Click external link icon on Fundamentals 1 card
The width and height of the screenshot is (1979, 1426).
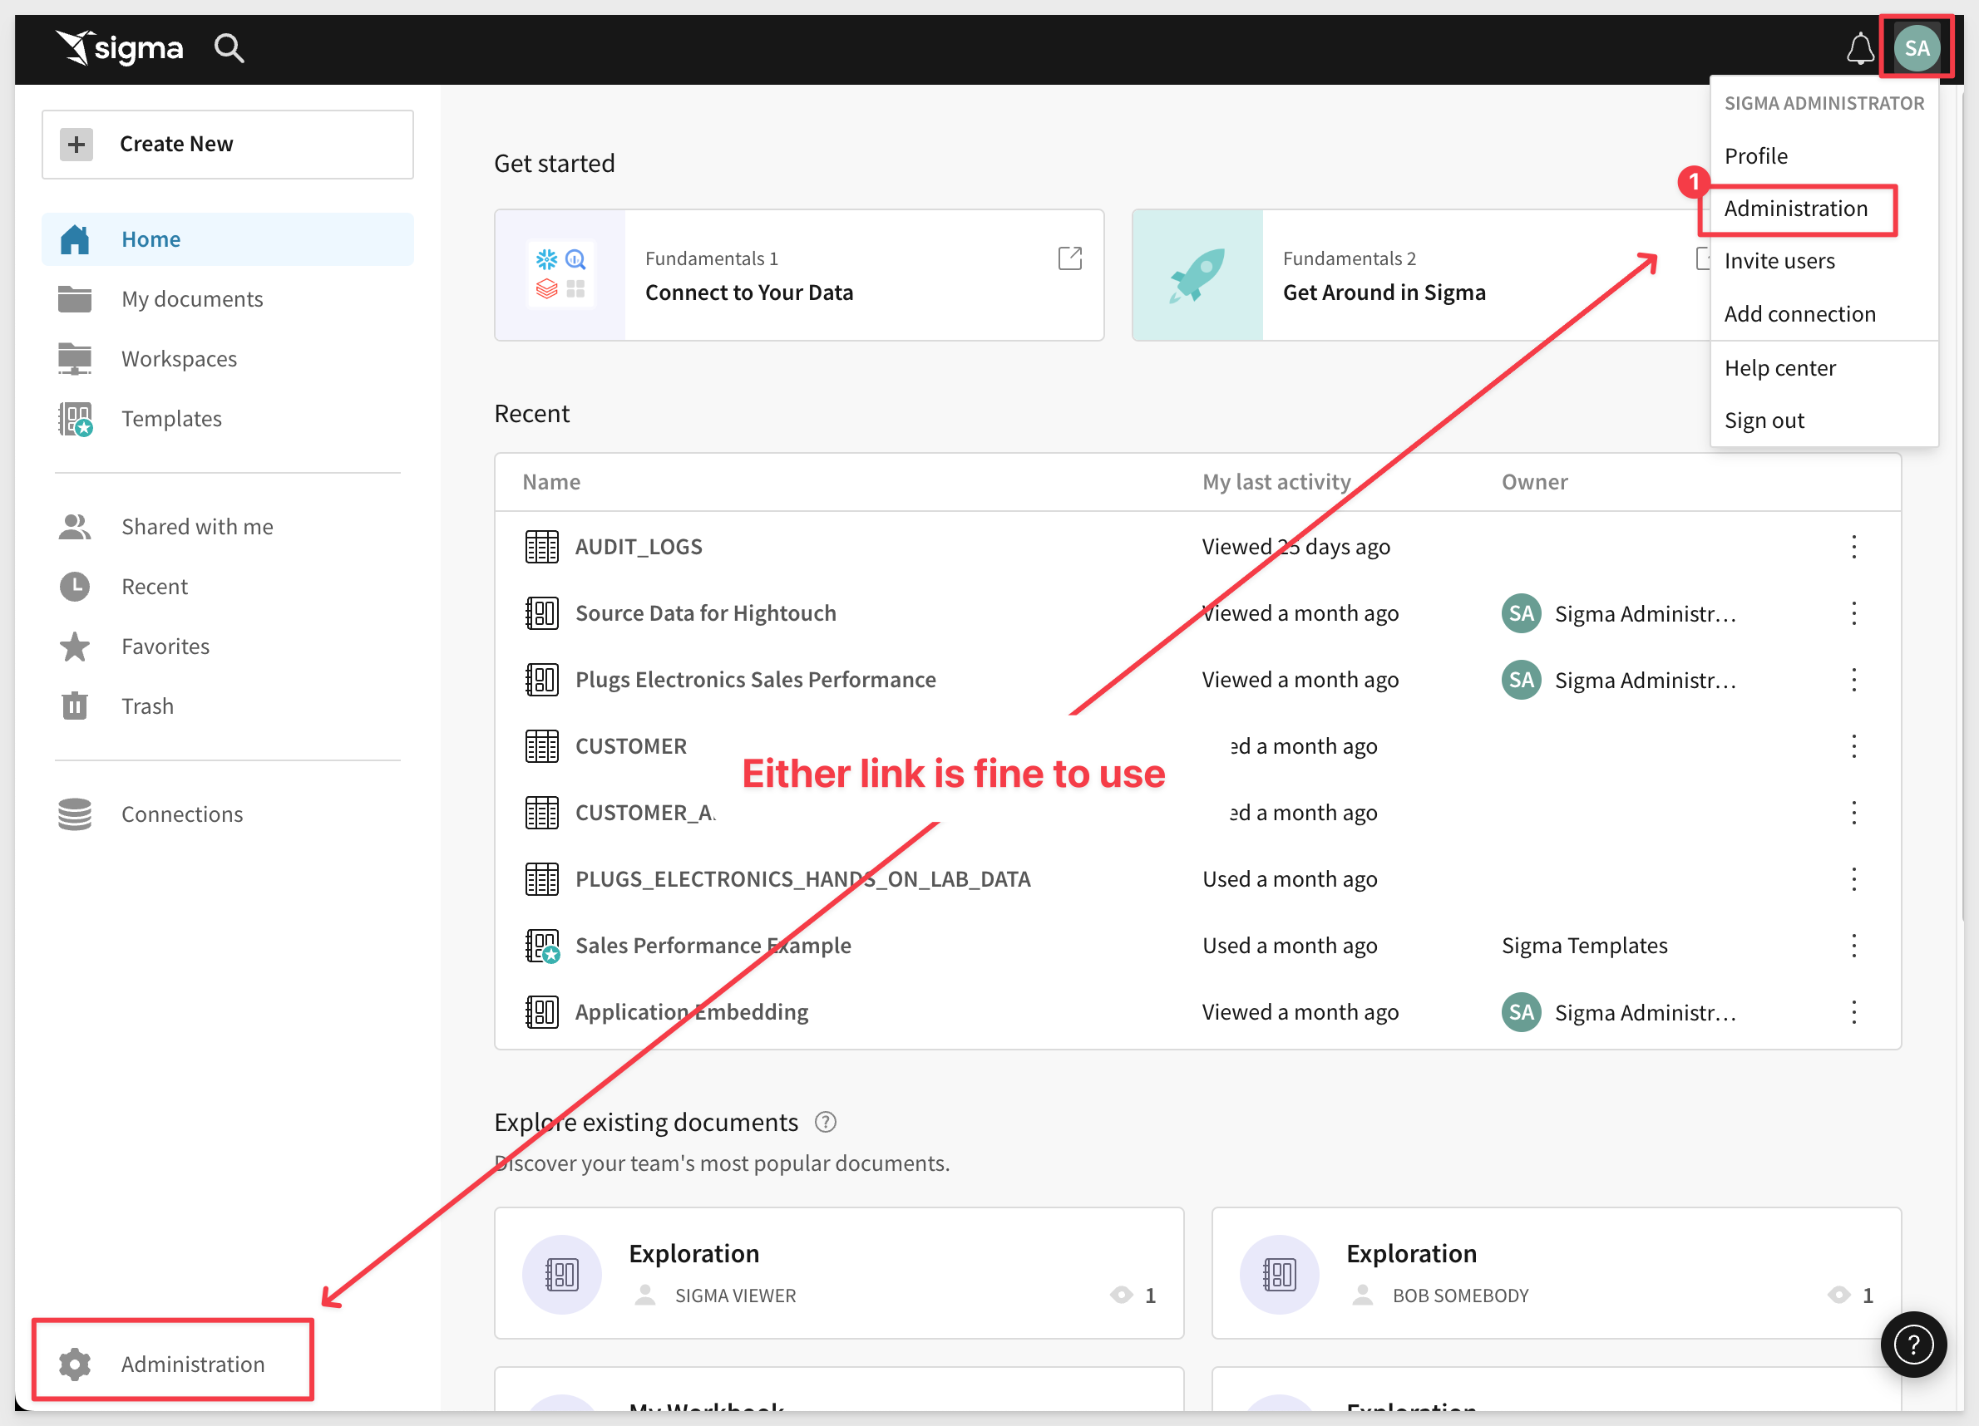pyautogui.click(x=1070, y=258)
